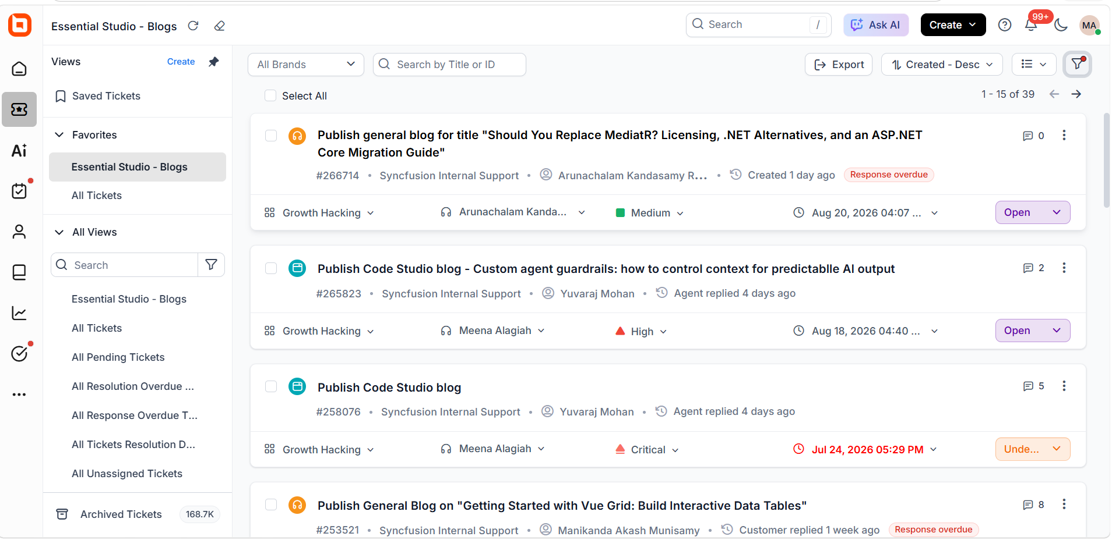Image resolution: width=1112 pixels, height=540 pixels.
Task: Open the Approvals check-circle sidebar icon
Action: (19, 353)
